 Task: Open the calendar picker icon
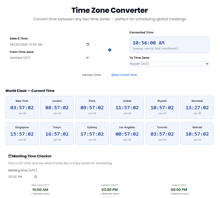click(88, 45)
